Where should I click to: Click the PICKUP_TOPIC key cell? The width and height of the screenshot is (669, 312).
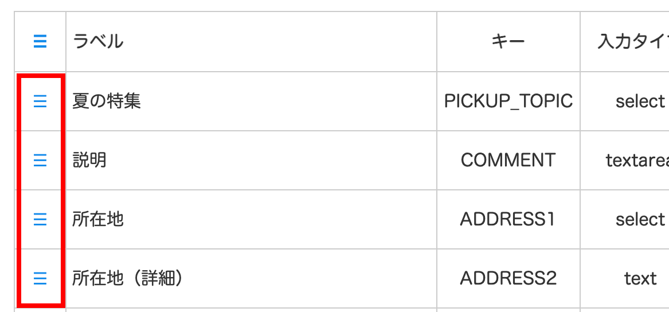click(x=508, y=102)
